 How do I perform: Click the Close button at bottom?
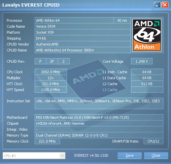click(156, 155)
